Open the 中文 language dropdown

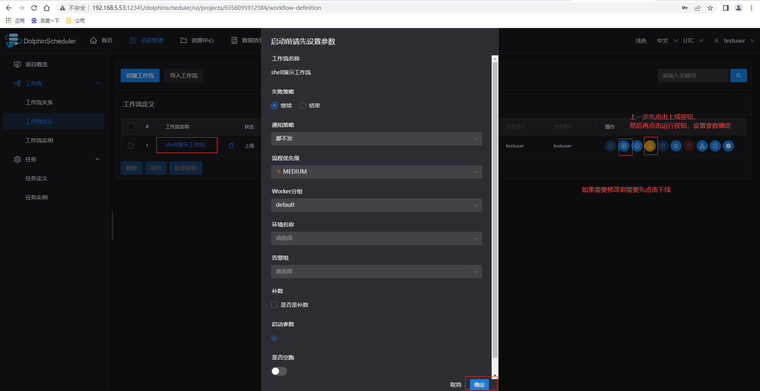(667, 41)
